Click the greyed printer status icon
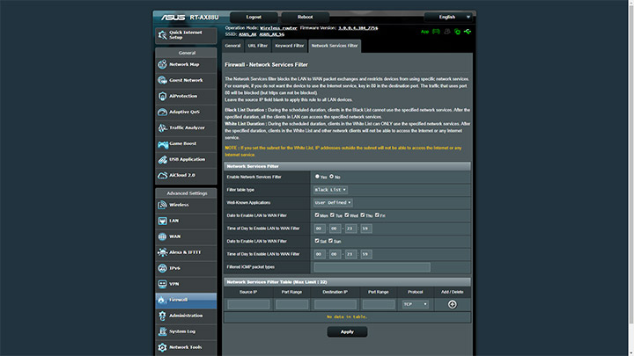The image size is (634, 356). (x=446, y=31)
